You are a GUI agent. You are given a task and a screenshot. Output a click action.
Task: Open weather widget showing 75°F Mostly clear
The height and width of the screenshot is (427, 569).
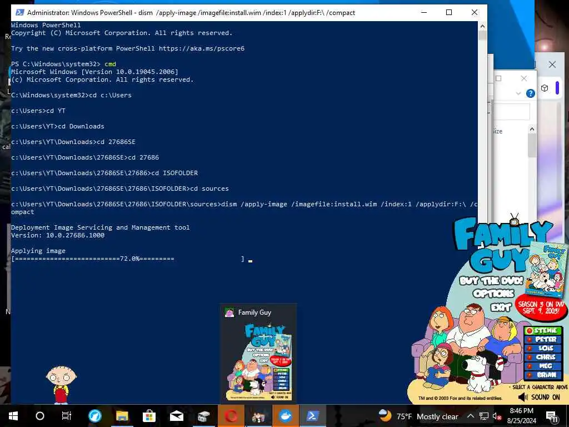pyautogui.click(x=418, y=416)
